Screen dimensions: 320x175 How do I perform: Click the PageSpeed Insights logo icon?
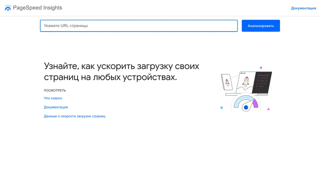pos(8,8)
